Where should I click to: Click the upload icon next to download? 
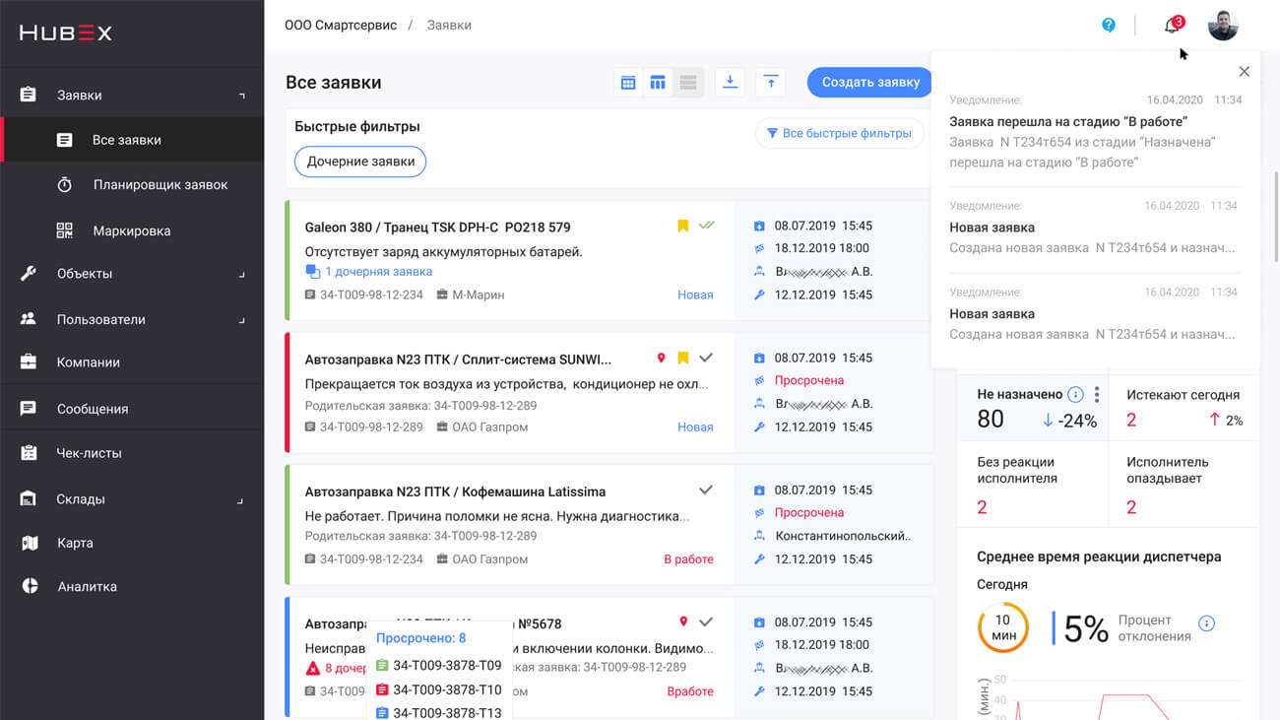(x=771, y=83)
